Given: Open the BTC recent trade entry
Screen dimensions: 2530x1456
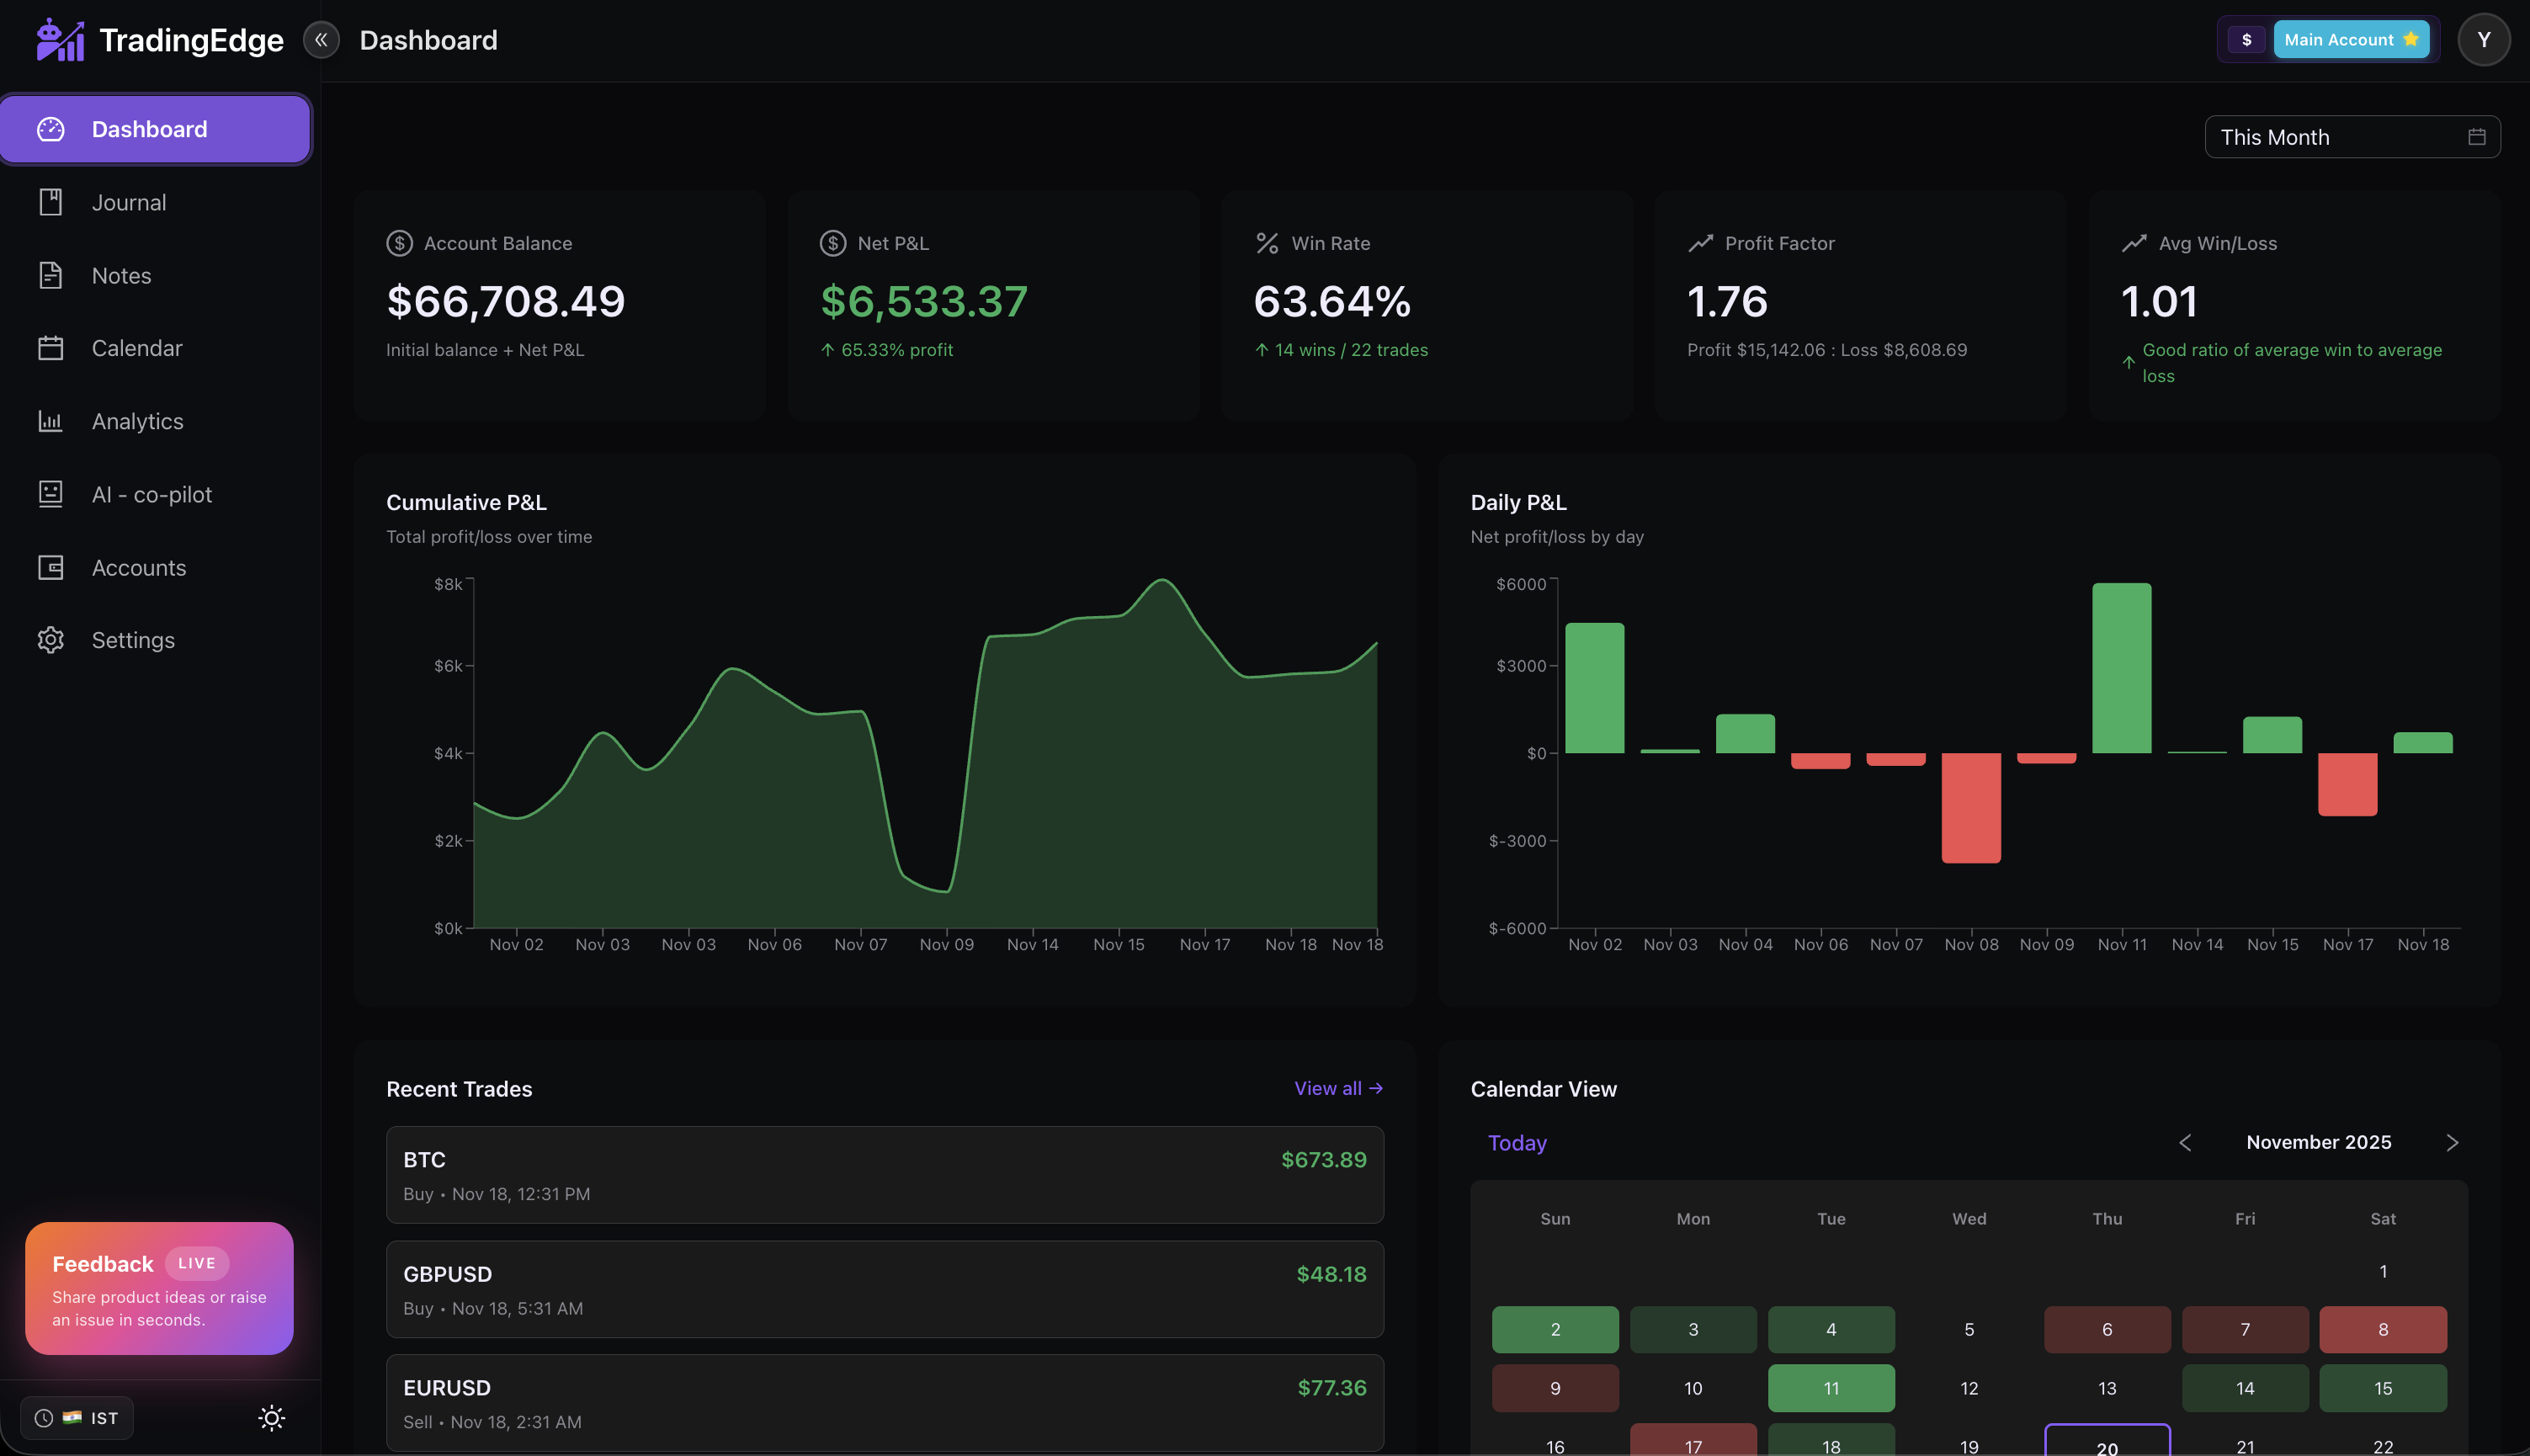Looking at the screenshot, I should 884,1175.
